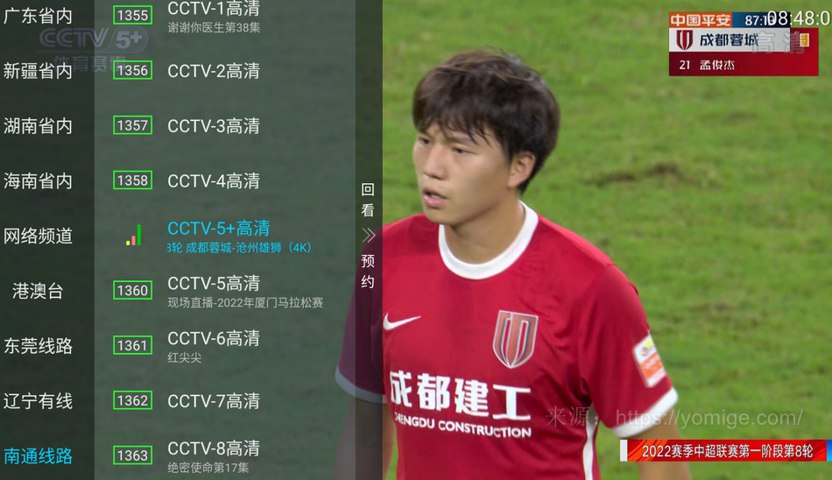Click the 成都蓉城 scoreboard overlay
832x480 pixels.
point(743,44)
